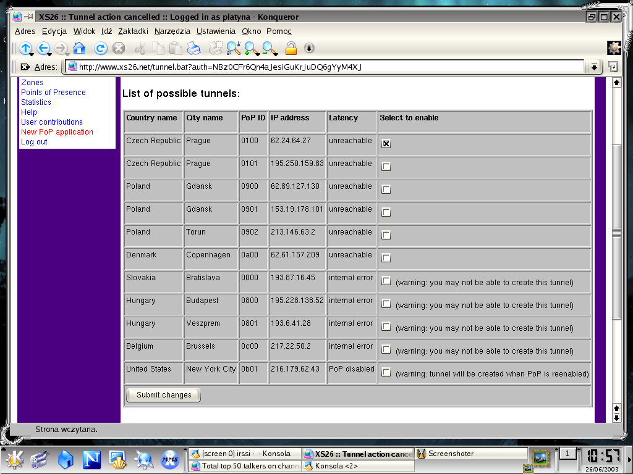Open the address bar history dropdown
Screen dimensions: 633x474
pyautogui.click(x=594, y=67)
